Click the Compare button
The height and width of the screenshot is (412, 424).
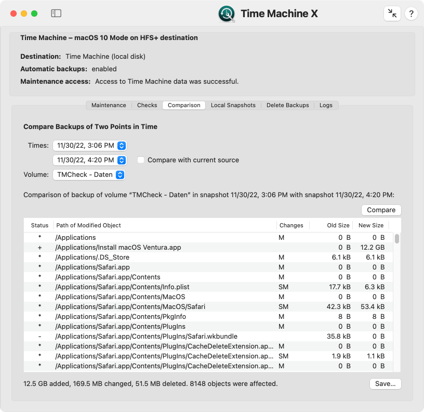[x=381, y=210]
